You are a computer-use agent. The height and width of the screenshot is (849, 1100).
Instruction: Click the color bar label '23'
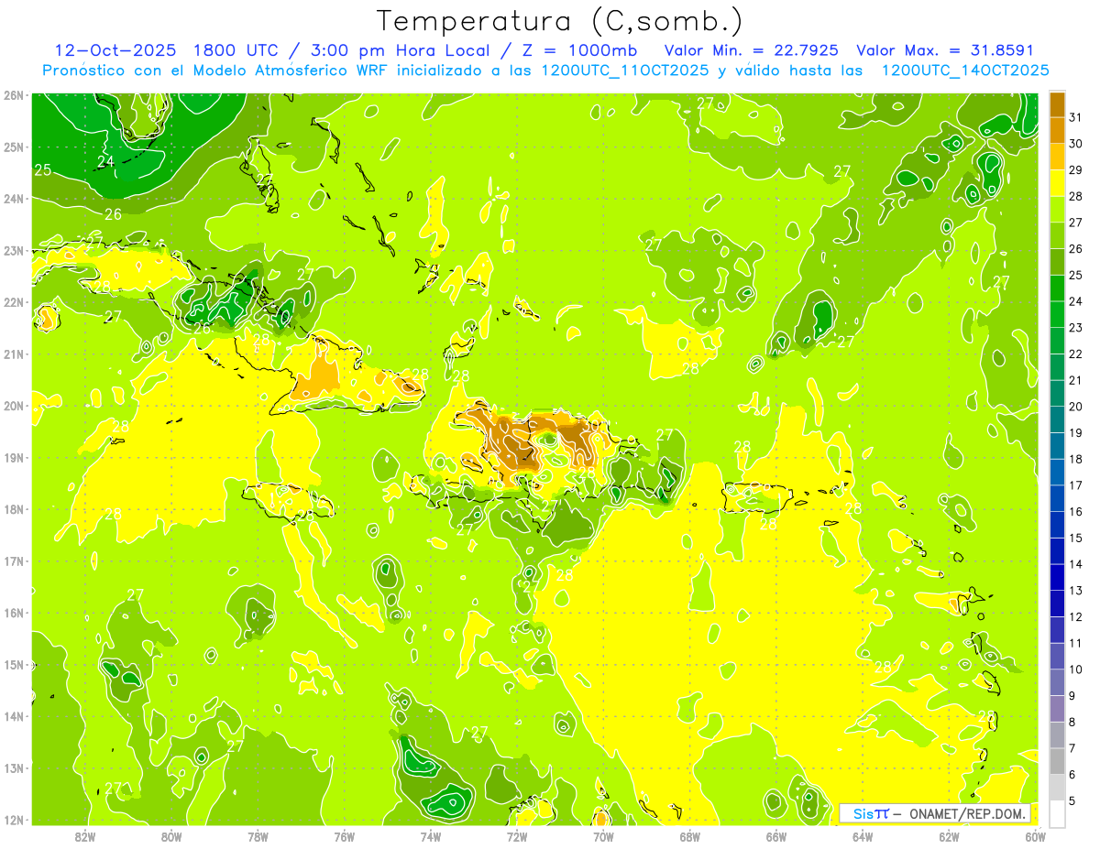(x=1075, y=328)
